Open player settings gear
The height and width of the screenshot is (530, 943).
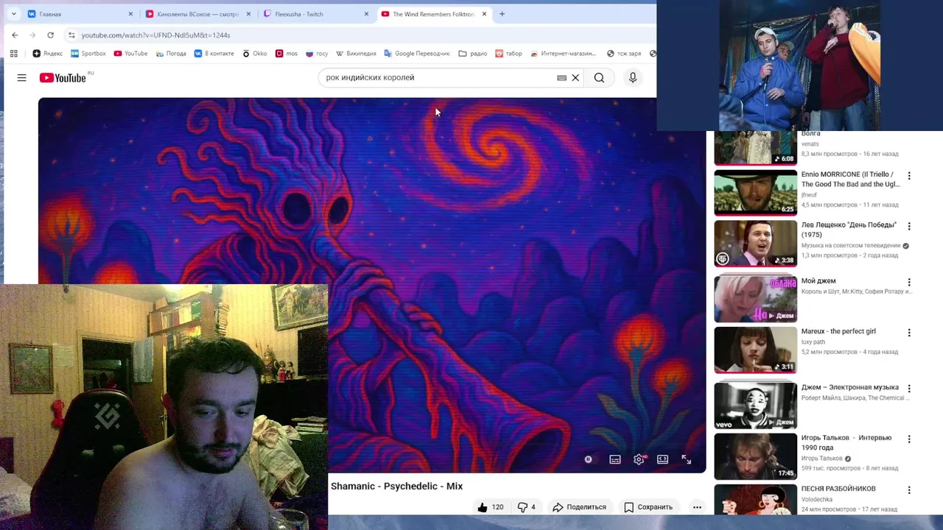[x=639, y=459]
